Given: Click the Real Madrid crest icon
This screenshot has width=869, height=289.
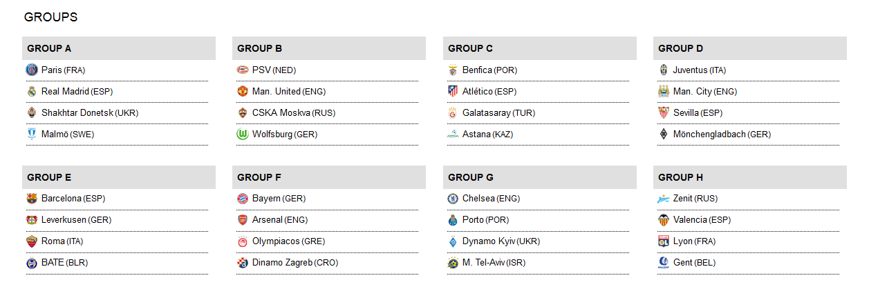Looking at the screenshot, I should (x=32, y=91).
